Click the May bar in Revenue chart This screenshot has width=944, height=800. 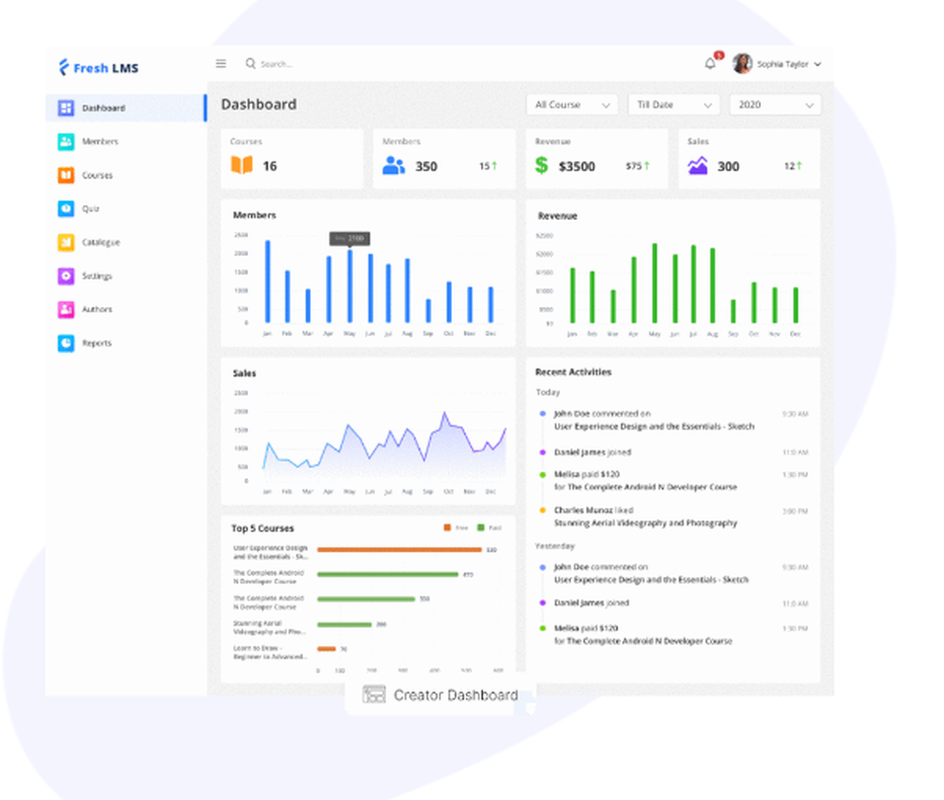click(x=654, y=283)
